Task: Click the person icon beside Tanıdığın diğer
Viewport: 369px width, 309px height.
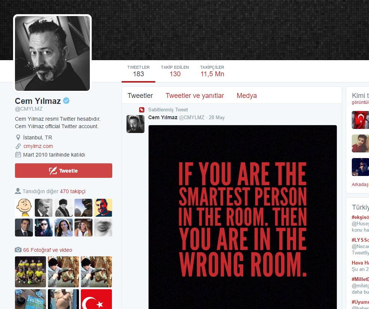Action: (18, 191)
